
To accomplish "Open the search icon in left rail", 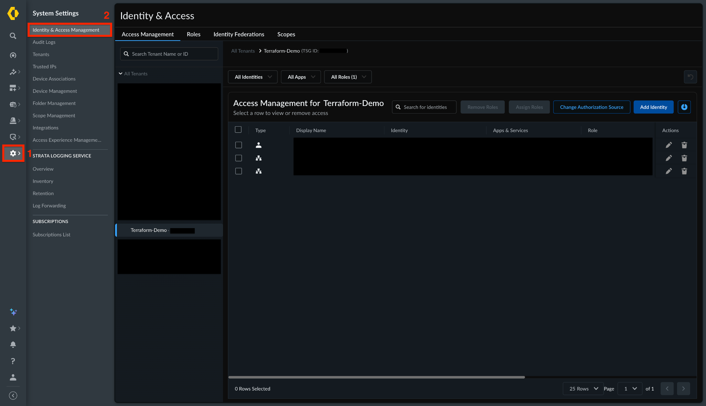I will tap(13, 36).
